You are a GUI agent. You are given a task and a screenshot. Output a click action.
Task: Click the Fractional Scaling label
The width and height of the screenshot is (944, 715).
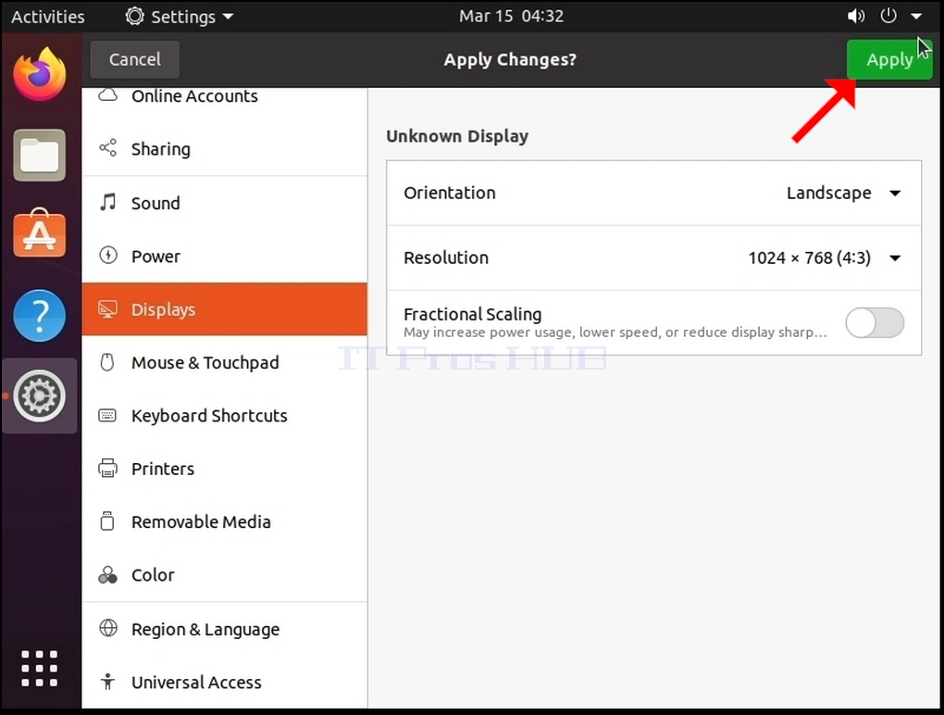[473, 314]
